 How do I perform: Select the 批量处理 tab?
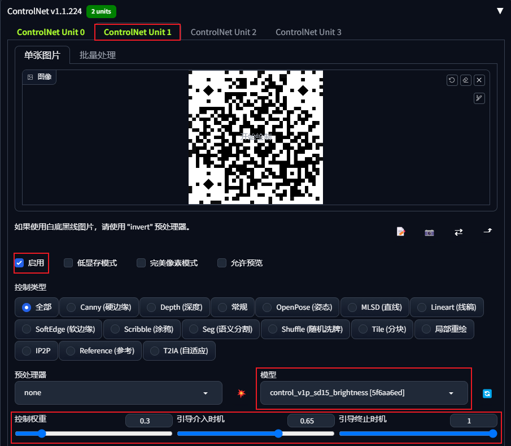98,55
